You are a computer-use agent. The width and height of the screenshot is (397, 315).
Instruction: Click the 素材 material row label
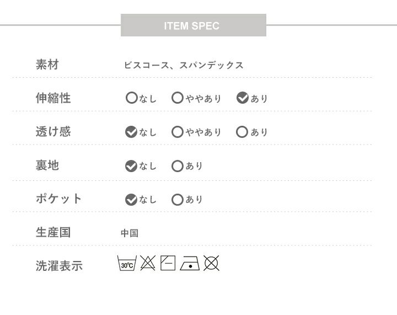(x=47, y=65)
